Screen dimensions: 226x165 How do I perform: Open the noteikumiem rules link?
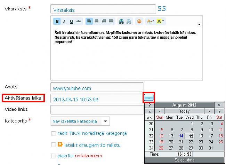88,156
